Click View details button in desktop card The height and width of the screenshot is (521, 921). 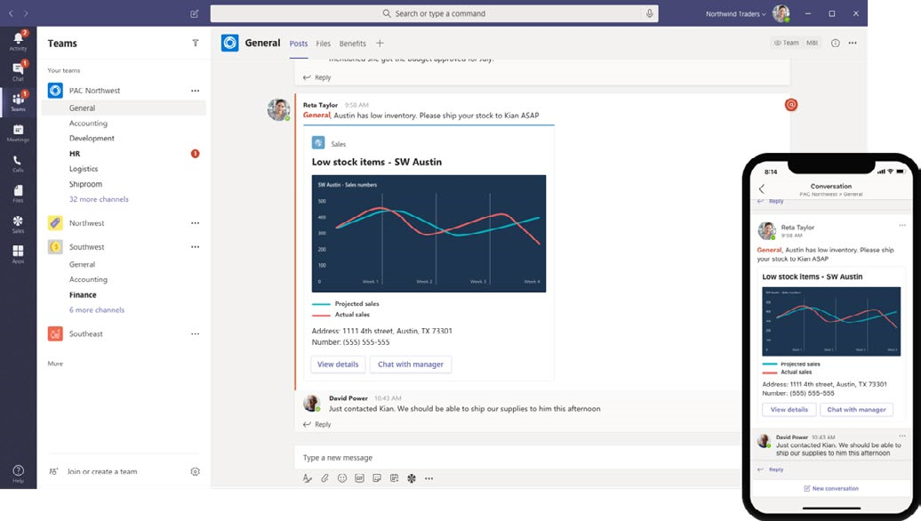338,365
